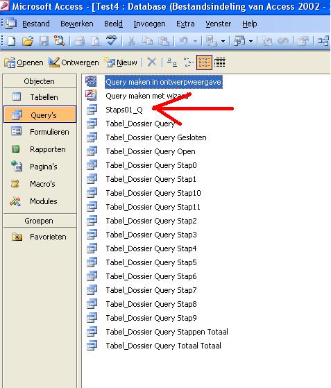The image size is (331, 388).
Task: Click the delete X icon
Action: coord(152,62)
